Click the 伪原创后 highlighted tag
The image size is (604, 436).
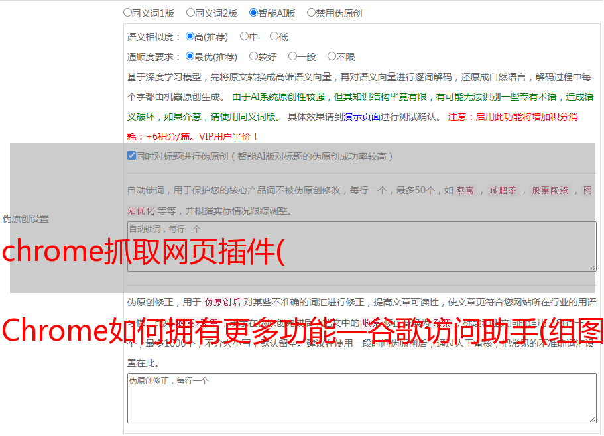pos(223,302)
